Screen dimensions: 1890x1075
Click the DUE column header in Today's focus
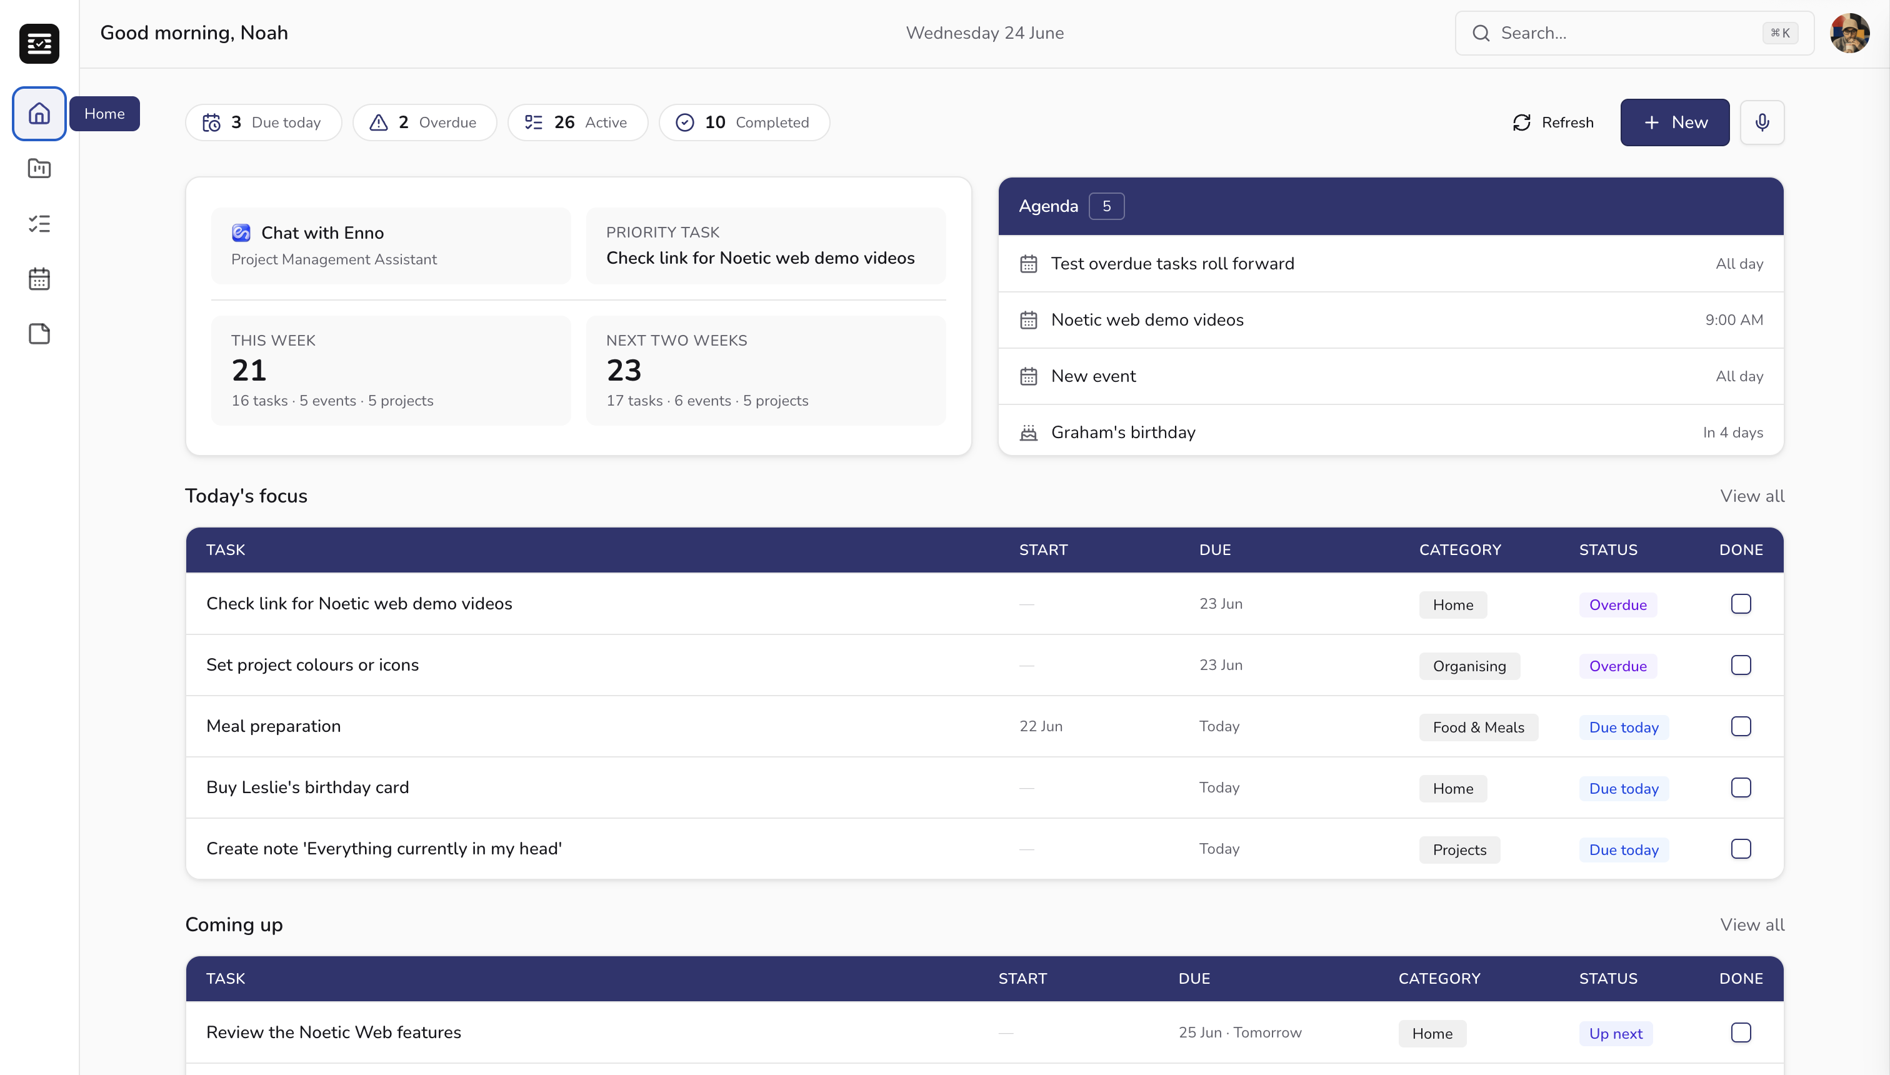pyautogui.click(x=1214, y=550)
